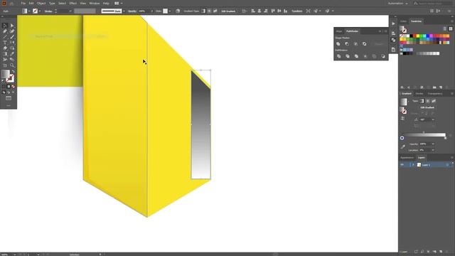
Task: Click the Intersect icon in Pathfinder
Action: click(x=355, y=44)
